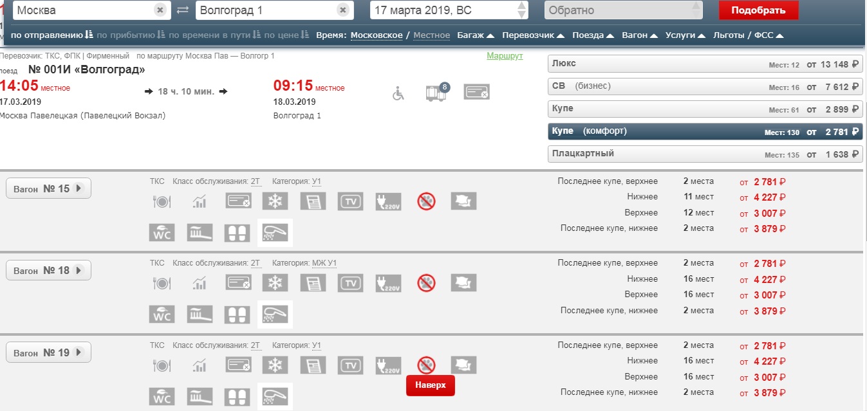The width and height of the screenshot is (867, 411).
Task: Click the 220V socket icon in Вагон 19
Action: [x=388, y=365]
